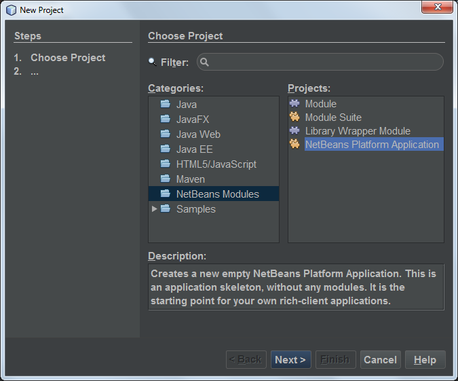Viewport: 458px width, 381px height.
Task: Pick the Module Suite project type
Action: point(333,117)
